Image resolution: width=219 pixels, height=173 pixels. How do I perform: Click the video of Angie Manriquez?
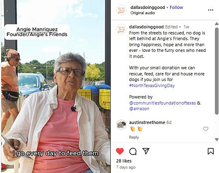[56, 87]
